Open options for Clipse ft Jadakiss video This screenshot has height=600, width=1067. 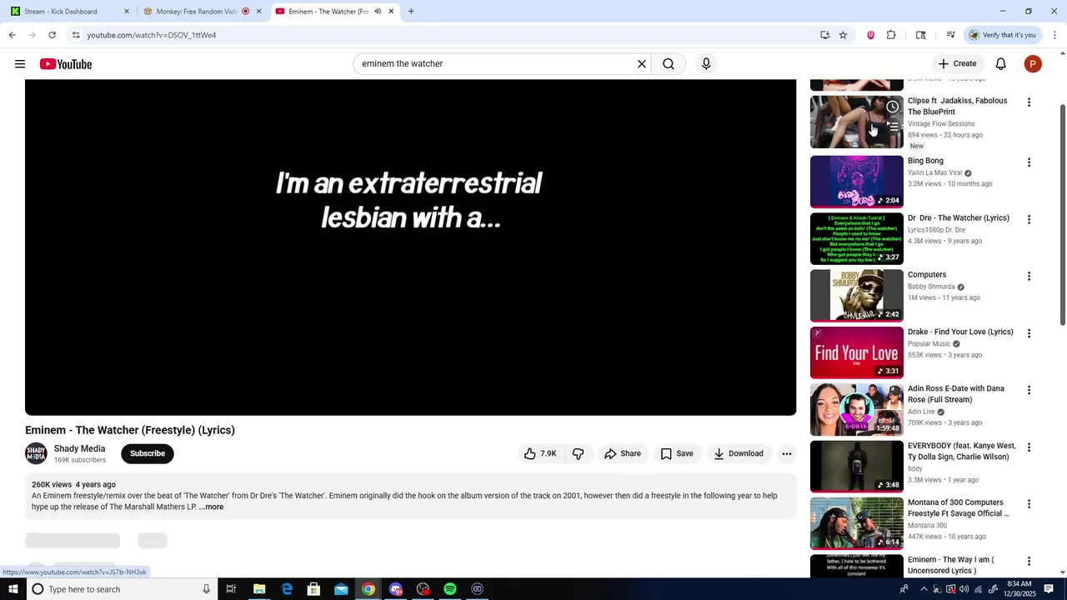(1029, 102)
